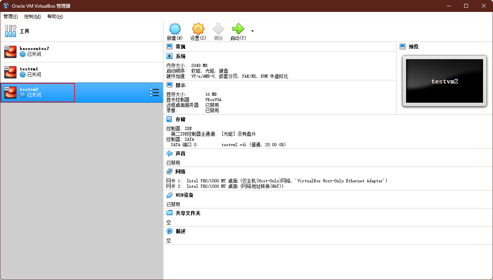
Task: Click [光驱] 没有盘片 optical drive entry
Action: (x=238, y=134)
